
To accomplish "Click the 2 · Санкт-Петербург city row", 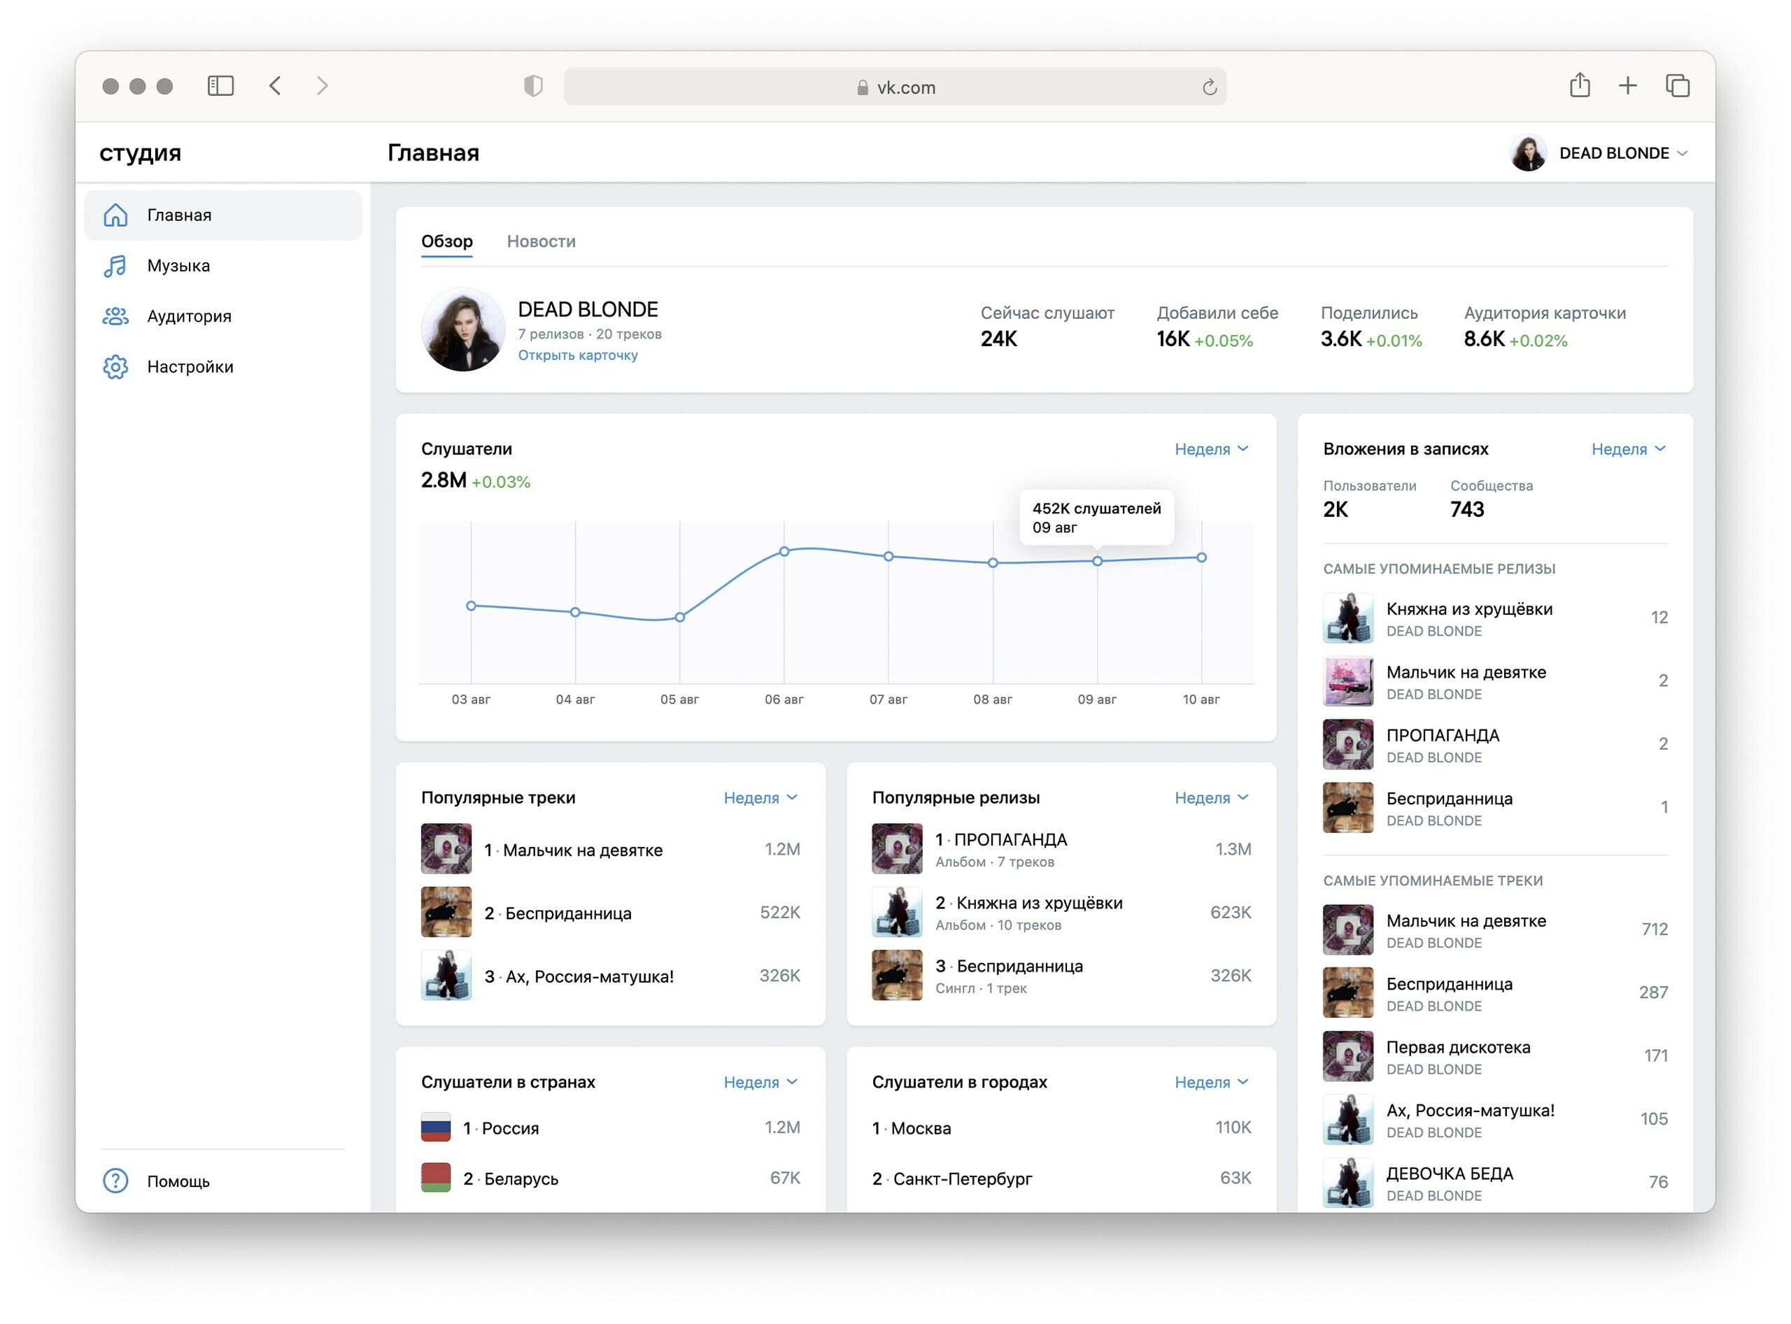I will click(x=1061, y=1178).
